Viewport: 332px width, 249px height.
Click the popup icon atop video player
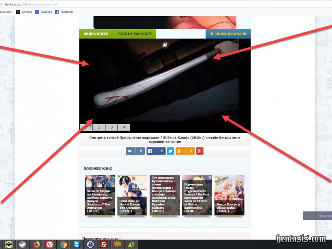point(165,45)
